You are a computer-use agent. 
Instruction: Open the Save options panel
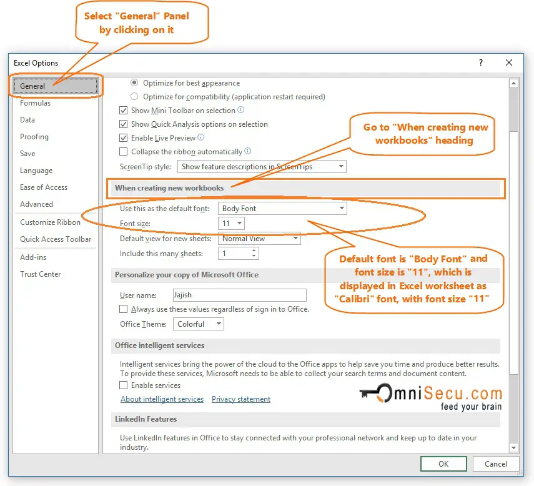click(27, 154)
